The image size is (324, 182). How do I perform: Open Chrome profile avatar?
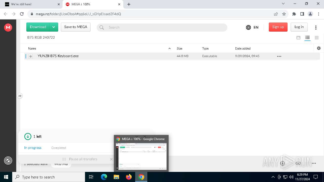click(x=310, y=14)
